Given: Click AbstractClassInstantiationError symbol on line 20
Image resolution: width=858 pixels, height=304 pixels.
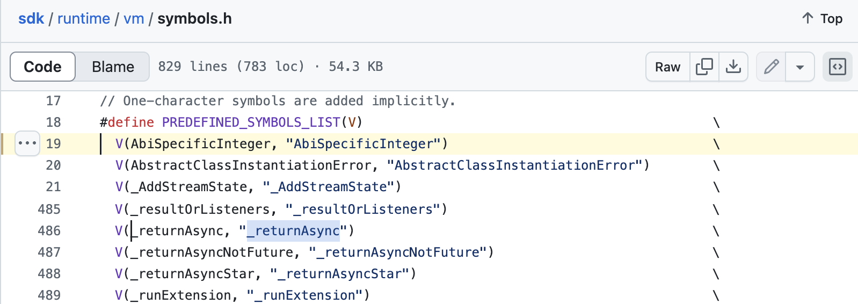Looking at the screenshot, I should tap(251, 165).
